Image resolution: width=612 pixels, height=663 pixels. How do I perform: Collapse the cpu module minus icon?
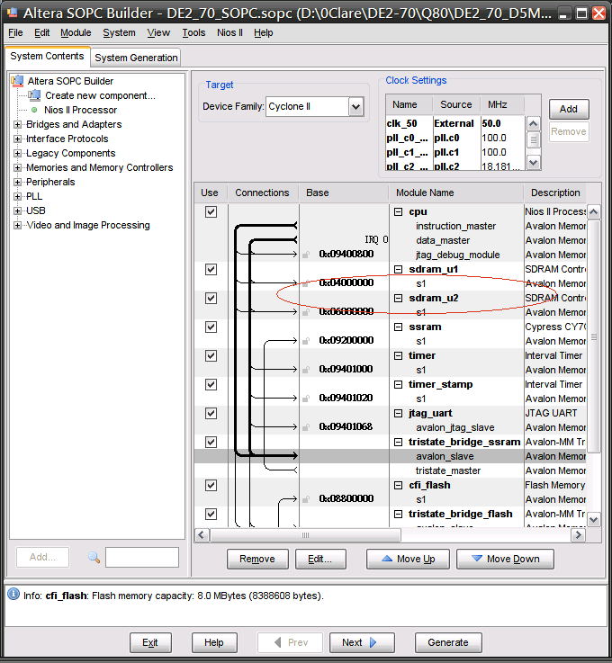[x=399, y=212]
